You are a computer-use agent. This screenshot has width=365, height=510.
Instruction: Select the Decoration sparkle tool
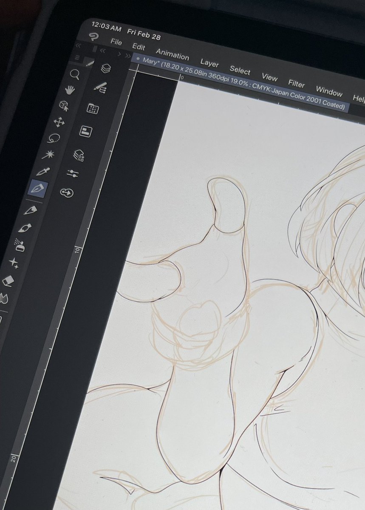(x=14, y=263)
